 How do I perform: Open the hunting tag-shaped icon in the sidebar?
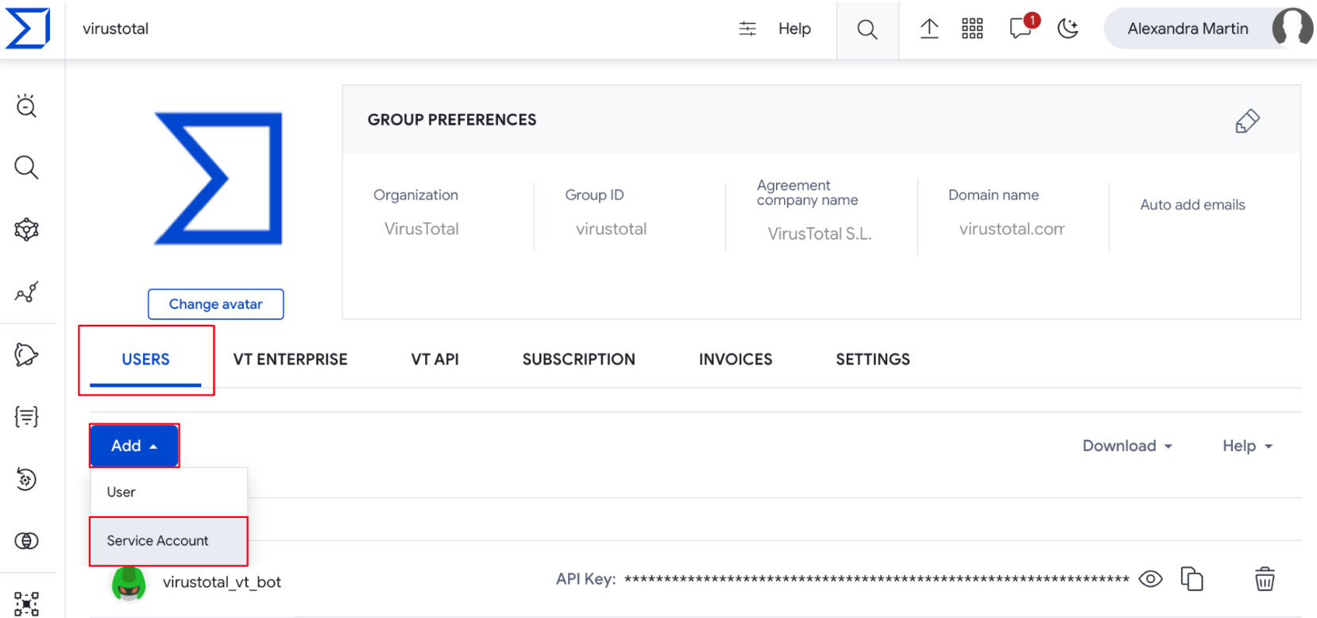[26, 354]
